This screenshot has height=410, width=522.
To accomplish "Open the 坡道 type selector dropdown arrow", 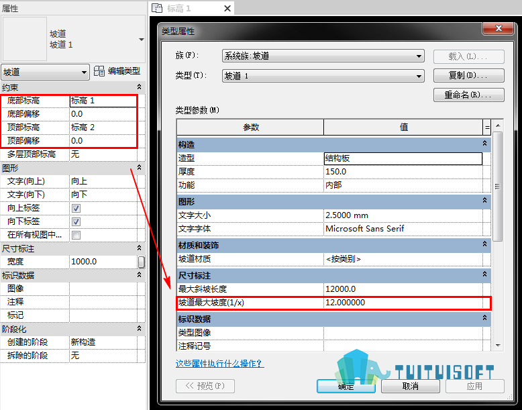I will tap(142, 40).
